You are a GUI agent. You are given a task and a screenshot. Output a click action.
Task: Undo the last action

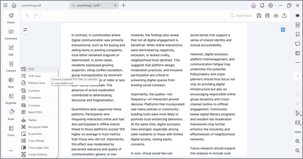[27, 16]
